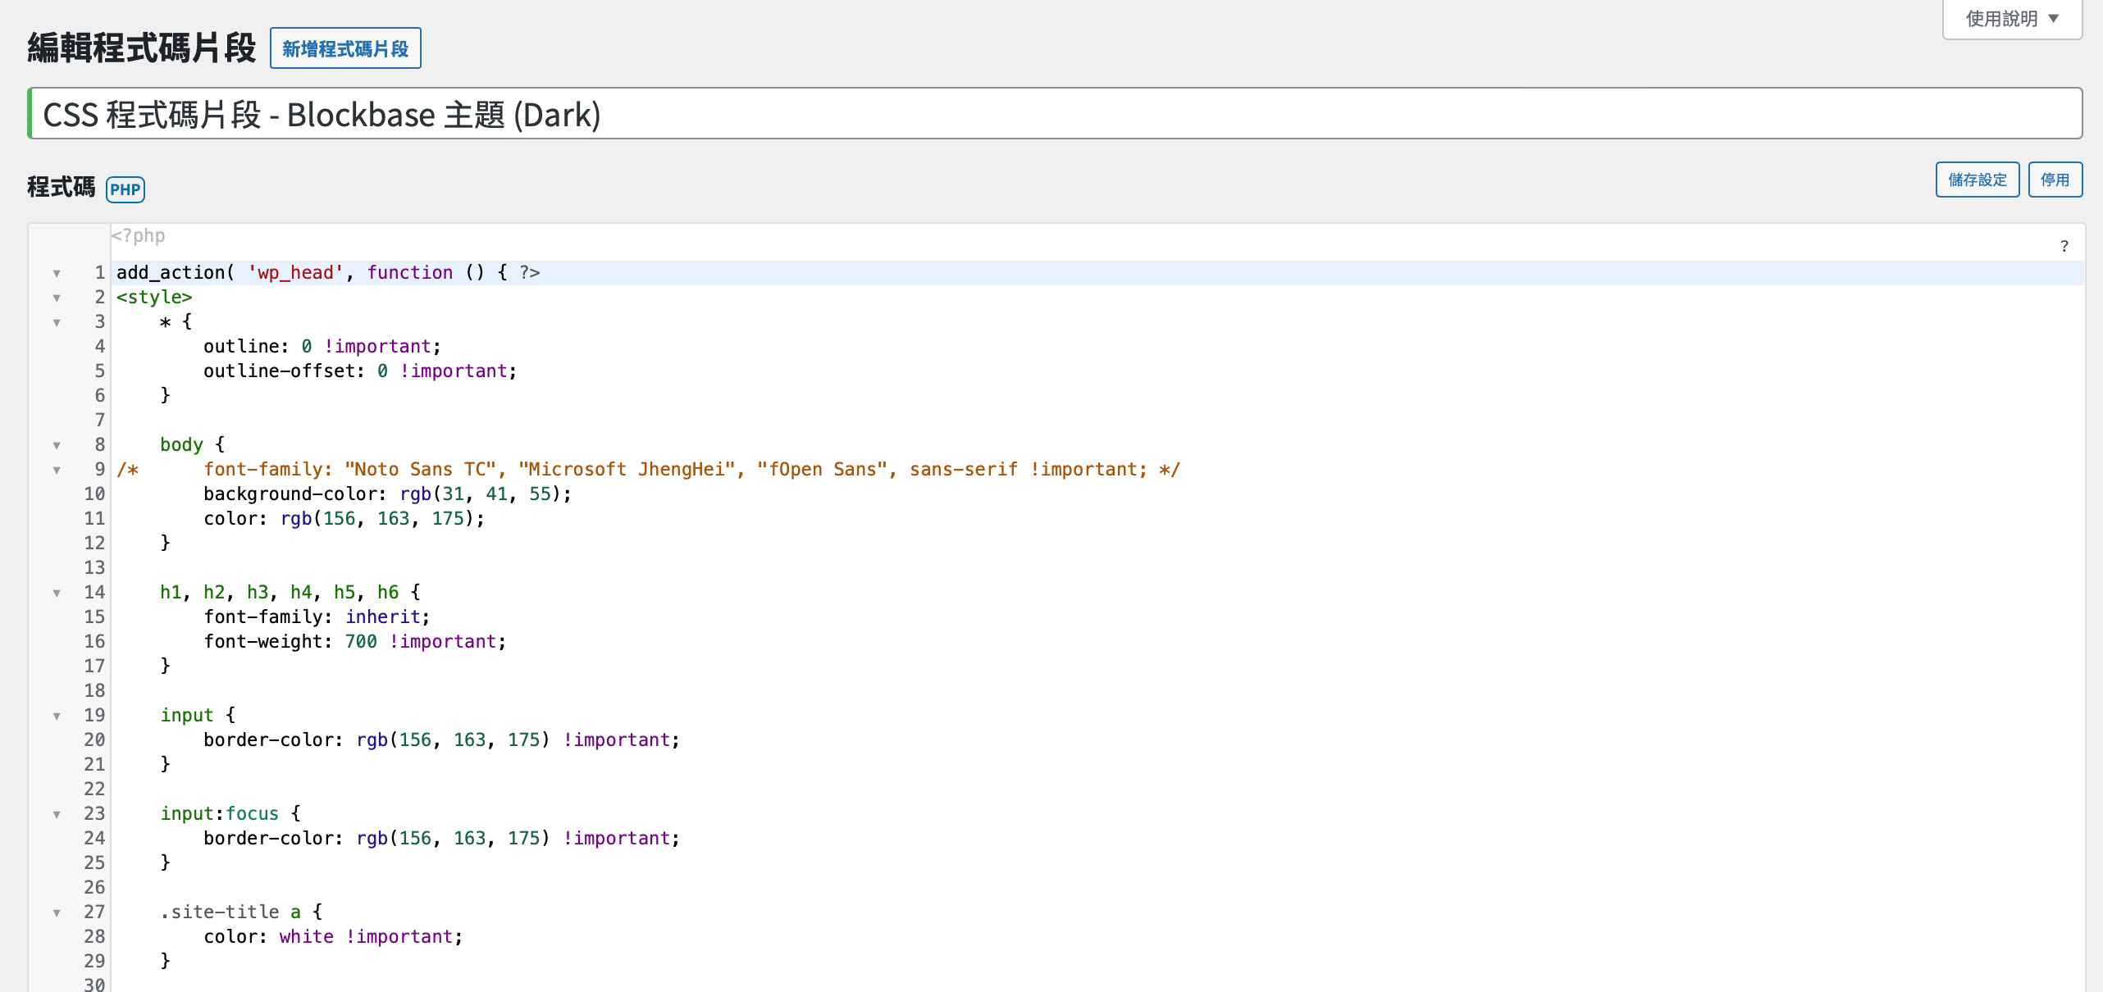Collapse the fold arrow at line 1

pyautogui.click(x=57, y=273)
